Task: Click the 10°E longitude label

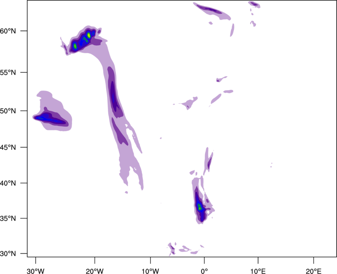Action: (x=258, y=271)
